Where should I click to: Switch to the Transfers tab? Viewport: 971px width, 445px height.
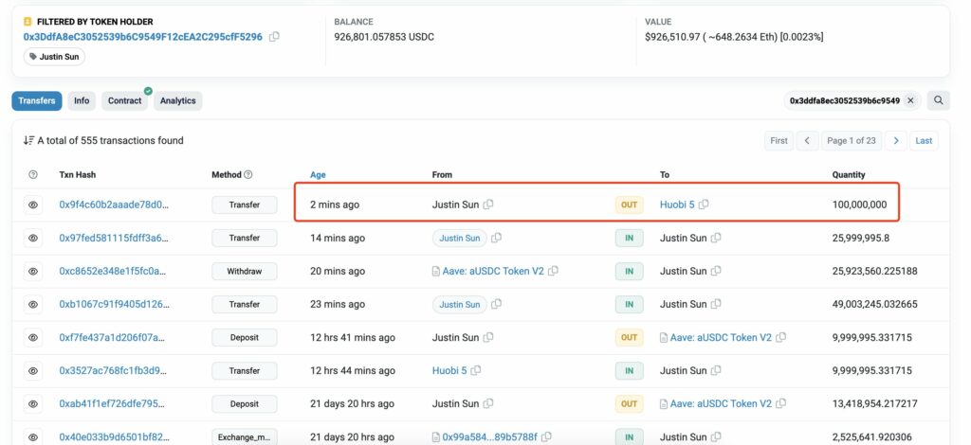point(37,100)
